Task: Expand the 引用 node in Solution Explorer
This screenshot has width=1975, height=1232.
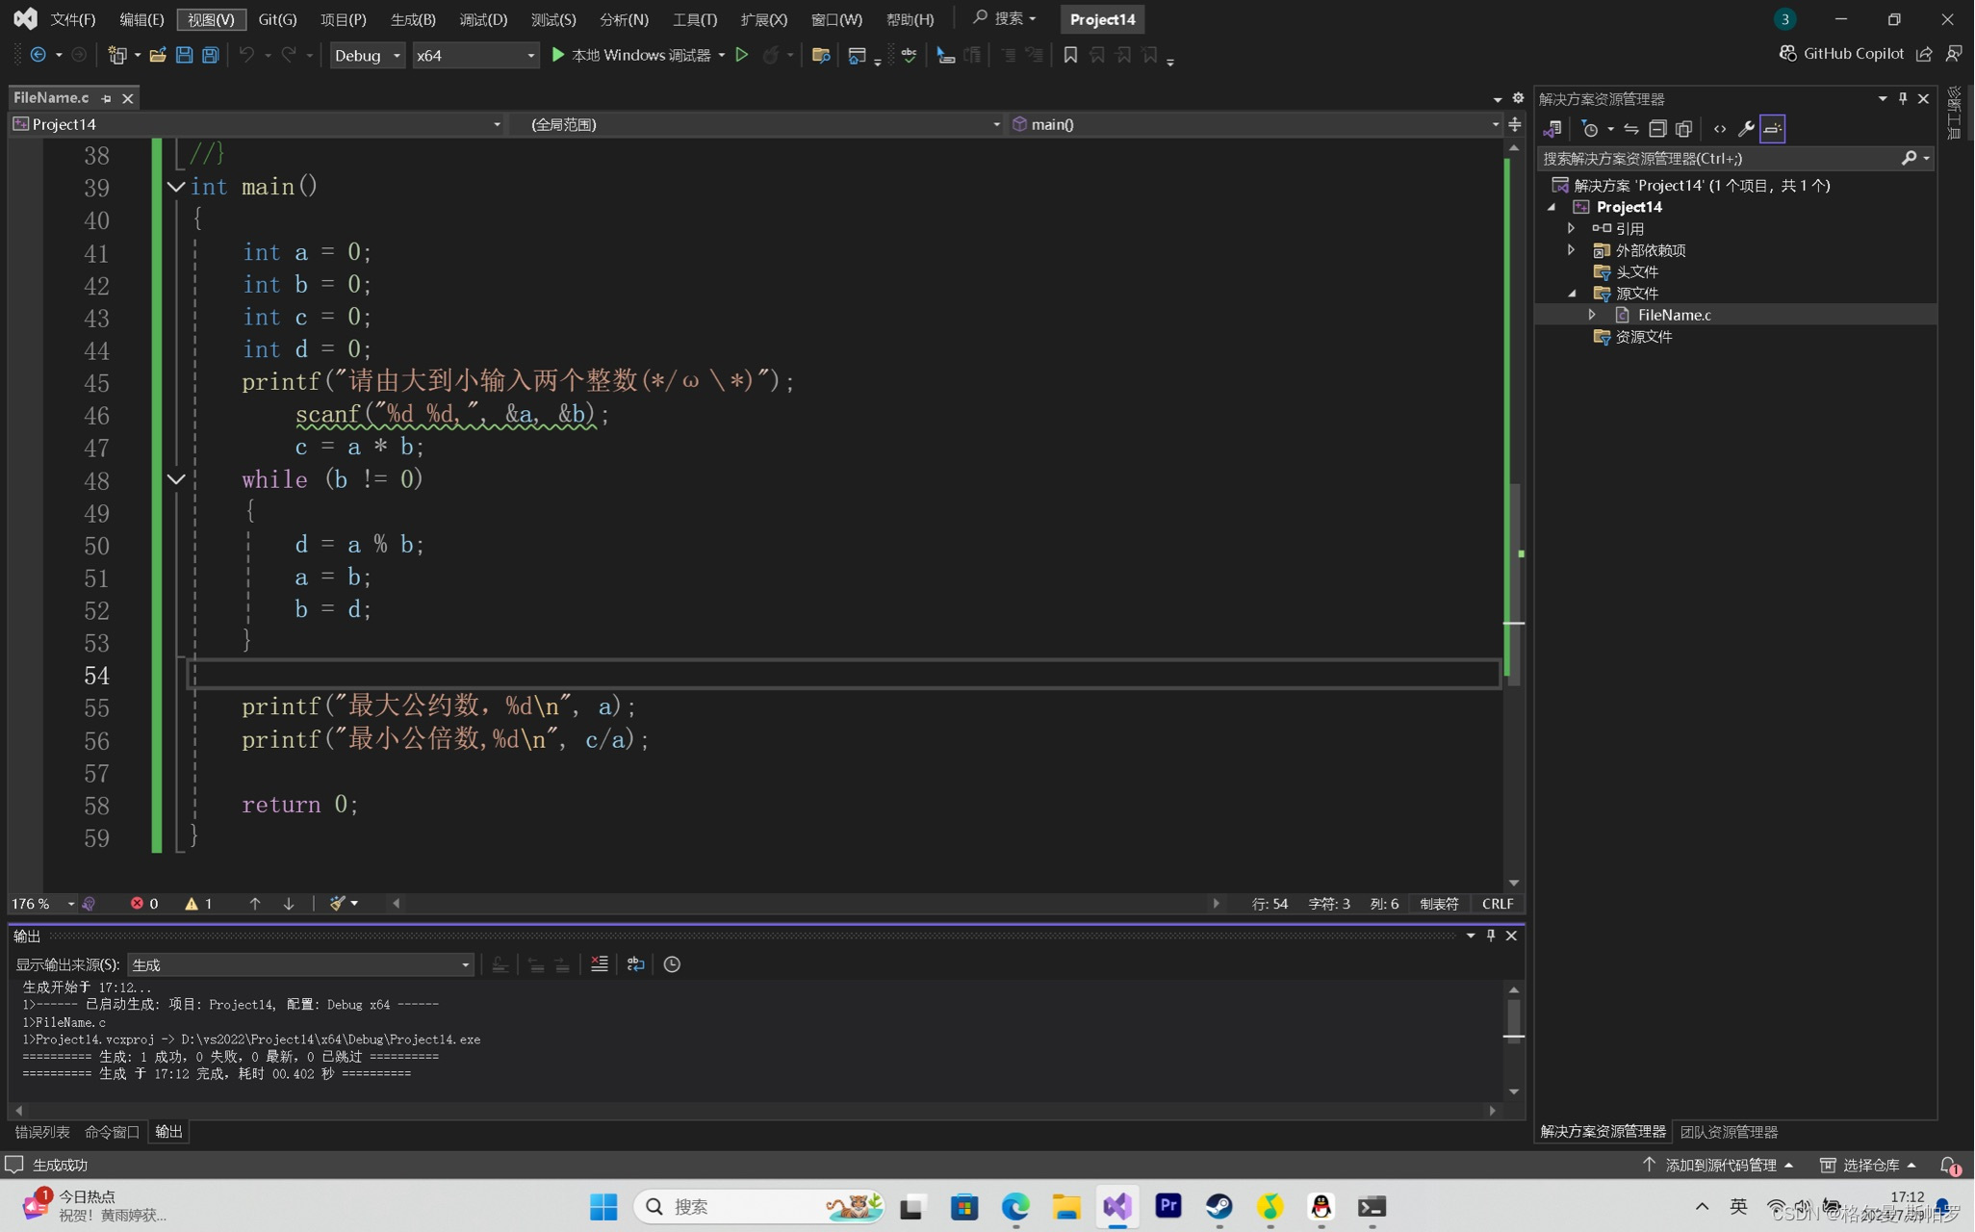Action: (1572, 228)
